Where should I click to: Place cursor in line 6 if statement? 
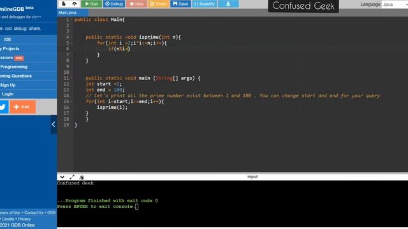[119, 49]
